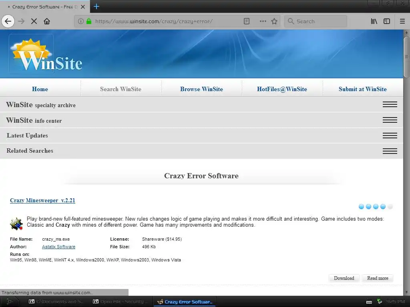This screenshot has width=410, height=307.
Task: Switch to Open File - Security taskbar window
Action: pos(120,301)
